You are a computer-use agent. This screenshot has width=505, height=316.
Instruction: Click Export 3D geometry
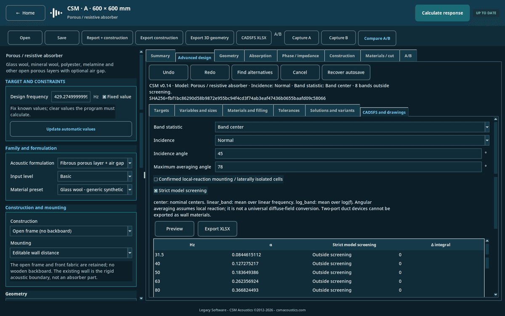click(x=210, y=38)
